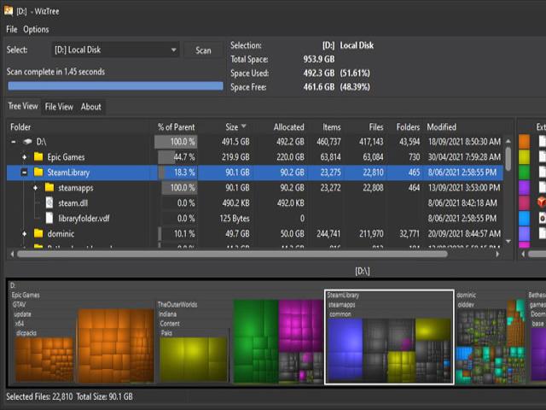Click the SteamLibrary folder icon
This screenshot has height=410, width=546.
(38, 172)
